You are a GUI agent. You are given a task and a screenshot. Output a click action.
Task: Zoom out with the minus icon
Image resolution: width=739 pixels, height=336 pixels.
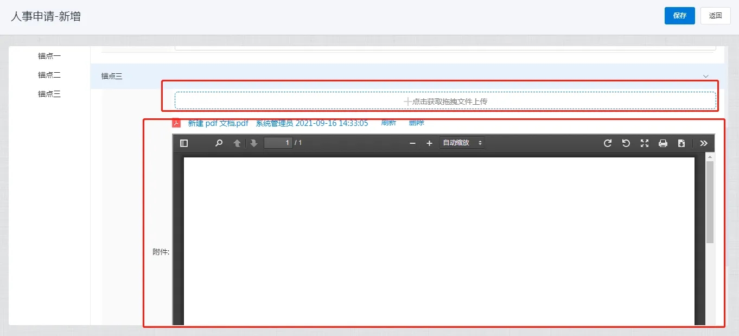point(412,143)
